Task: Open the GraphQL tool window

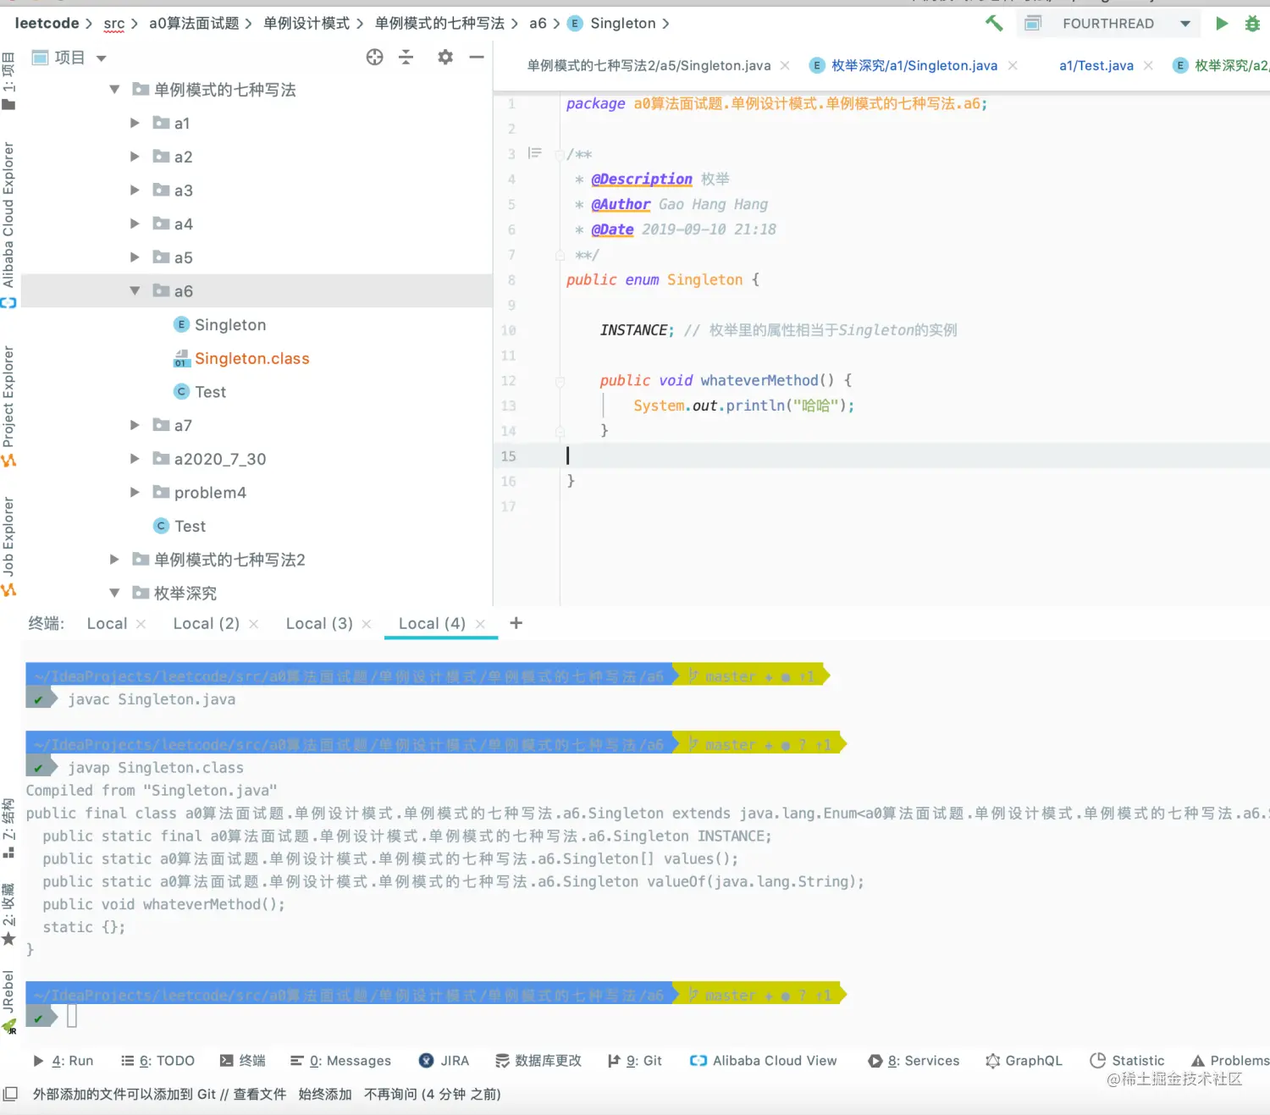Action: tap(1024, 1061)
